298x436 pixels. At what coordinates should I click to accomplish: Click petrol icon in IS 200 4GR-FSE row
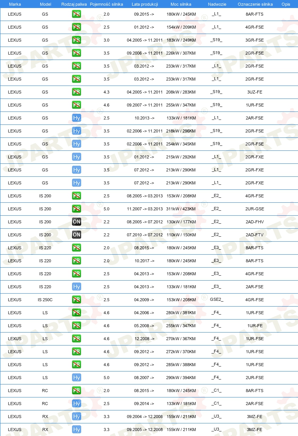coord(76,196)
